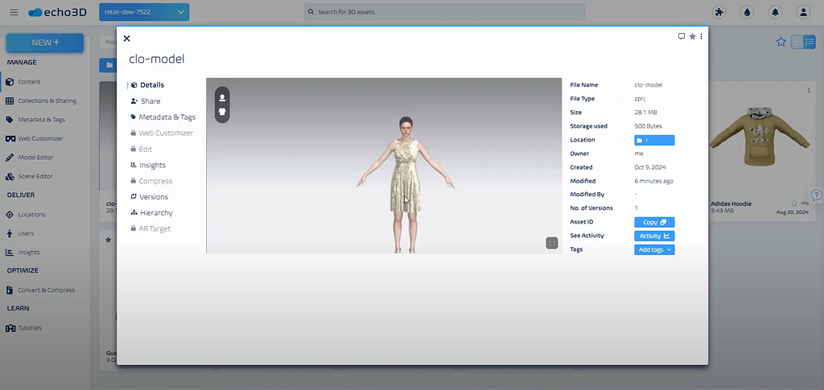
Task: Enter fullscreen mode in the model viewer
Action: coord(552,243)
